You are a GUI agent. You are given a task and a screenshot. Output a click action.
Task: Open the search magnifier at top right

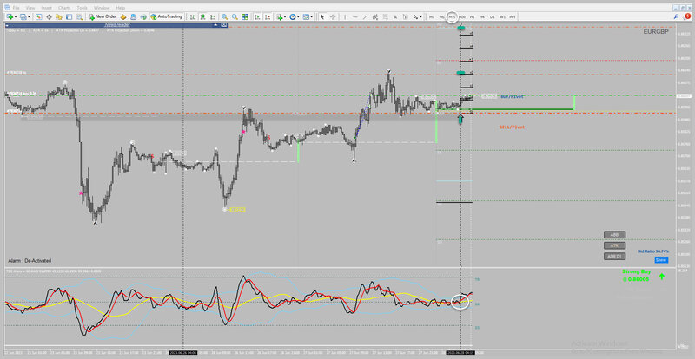677,16
